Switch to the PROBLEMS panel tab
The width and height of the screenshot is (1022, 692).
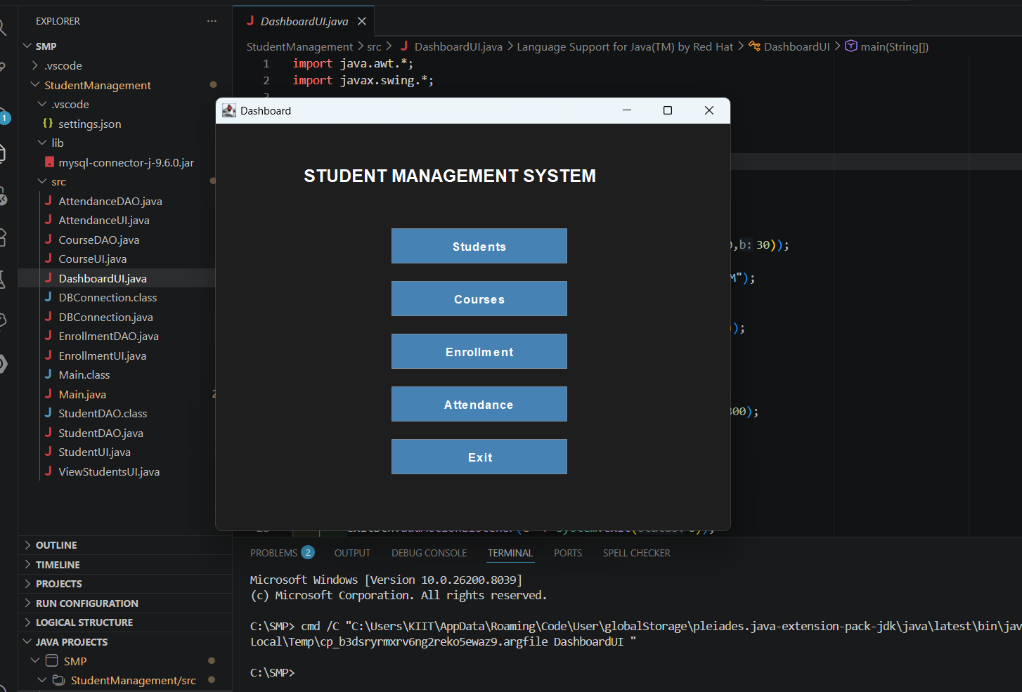coord(273,553)
